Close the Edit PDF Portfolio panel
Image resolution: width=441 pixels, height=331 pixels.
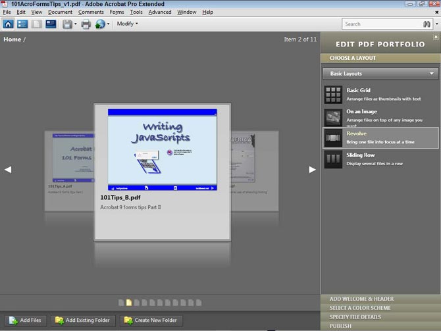point(436,37)
